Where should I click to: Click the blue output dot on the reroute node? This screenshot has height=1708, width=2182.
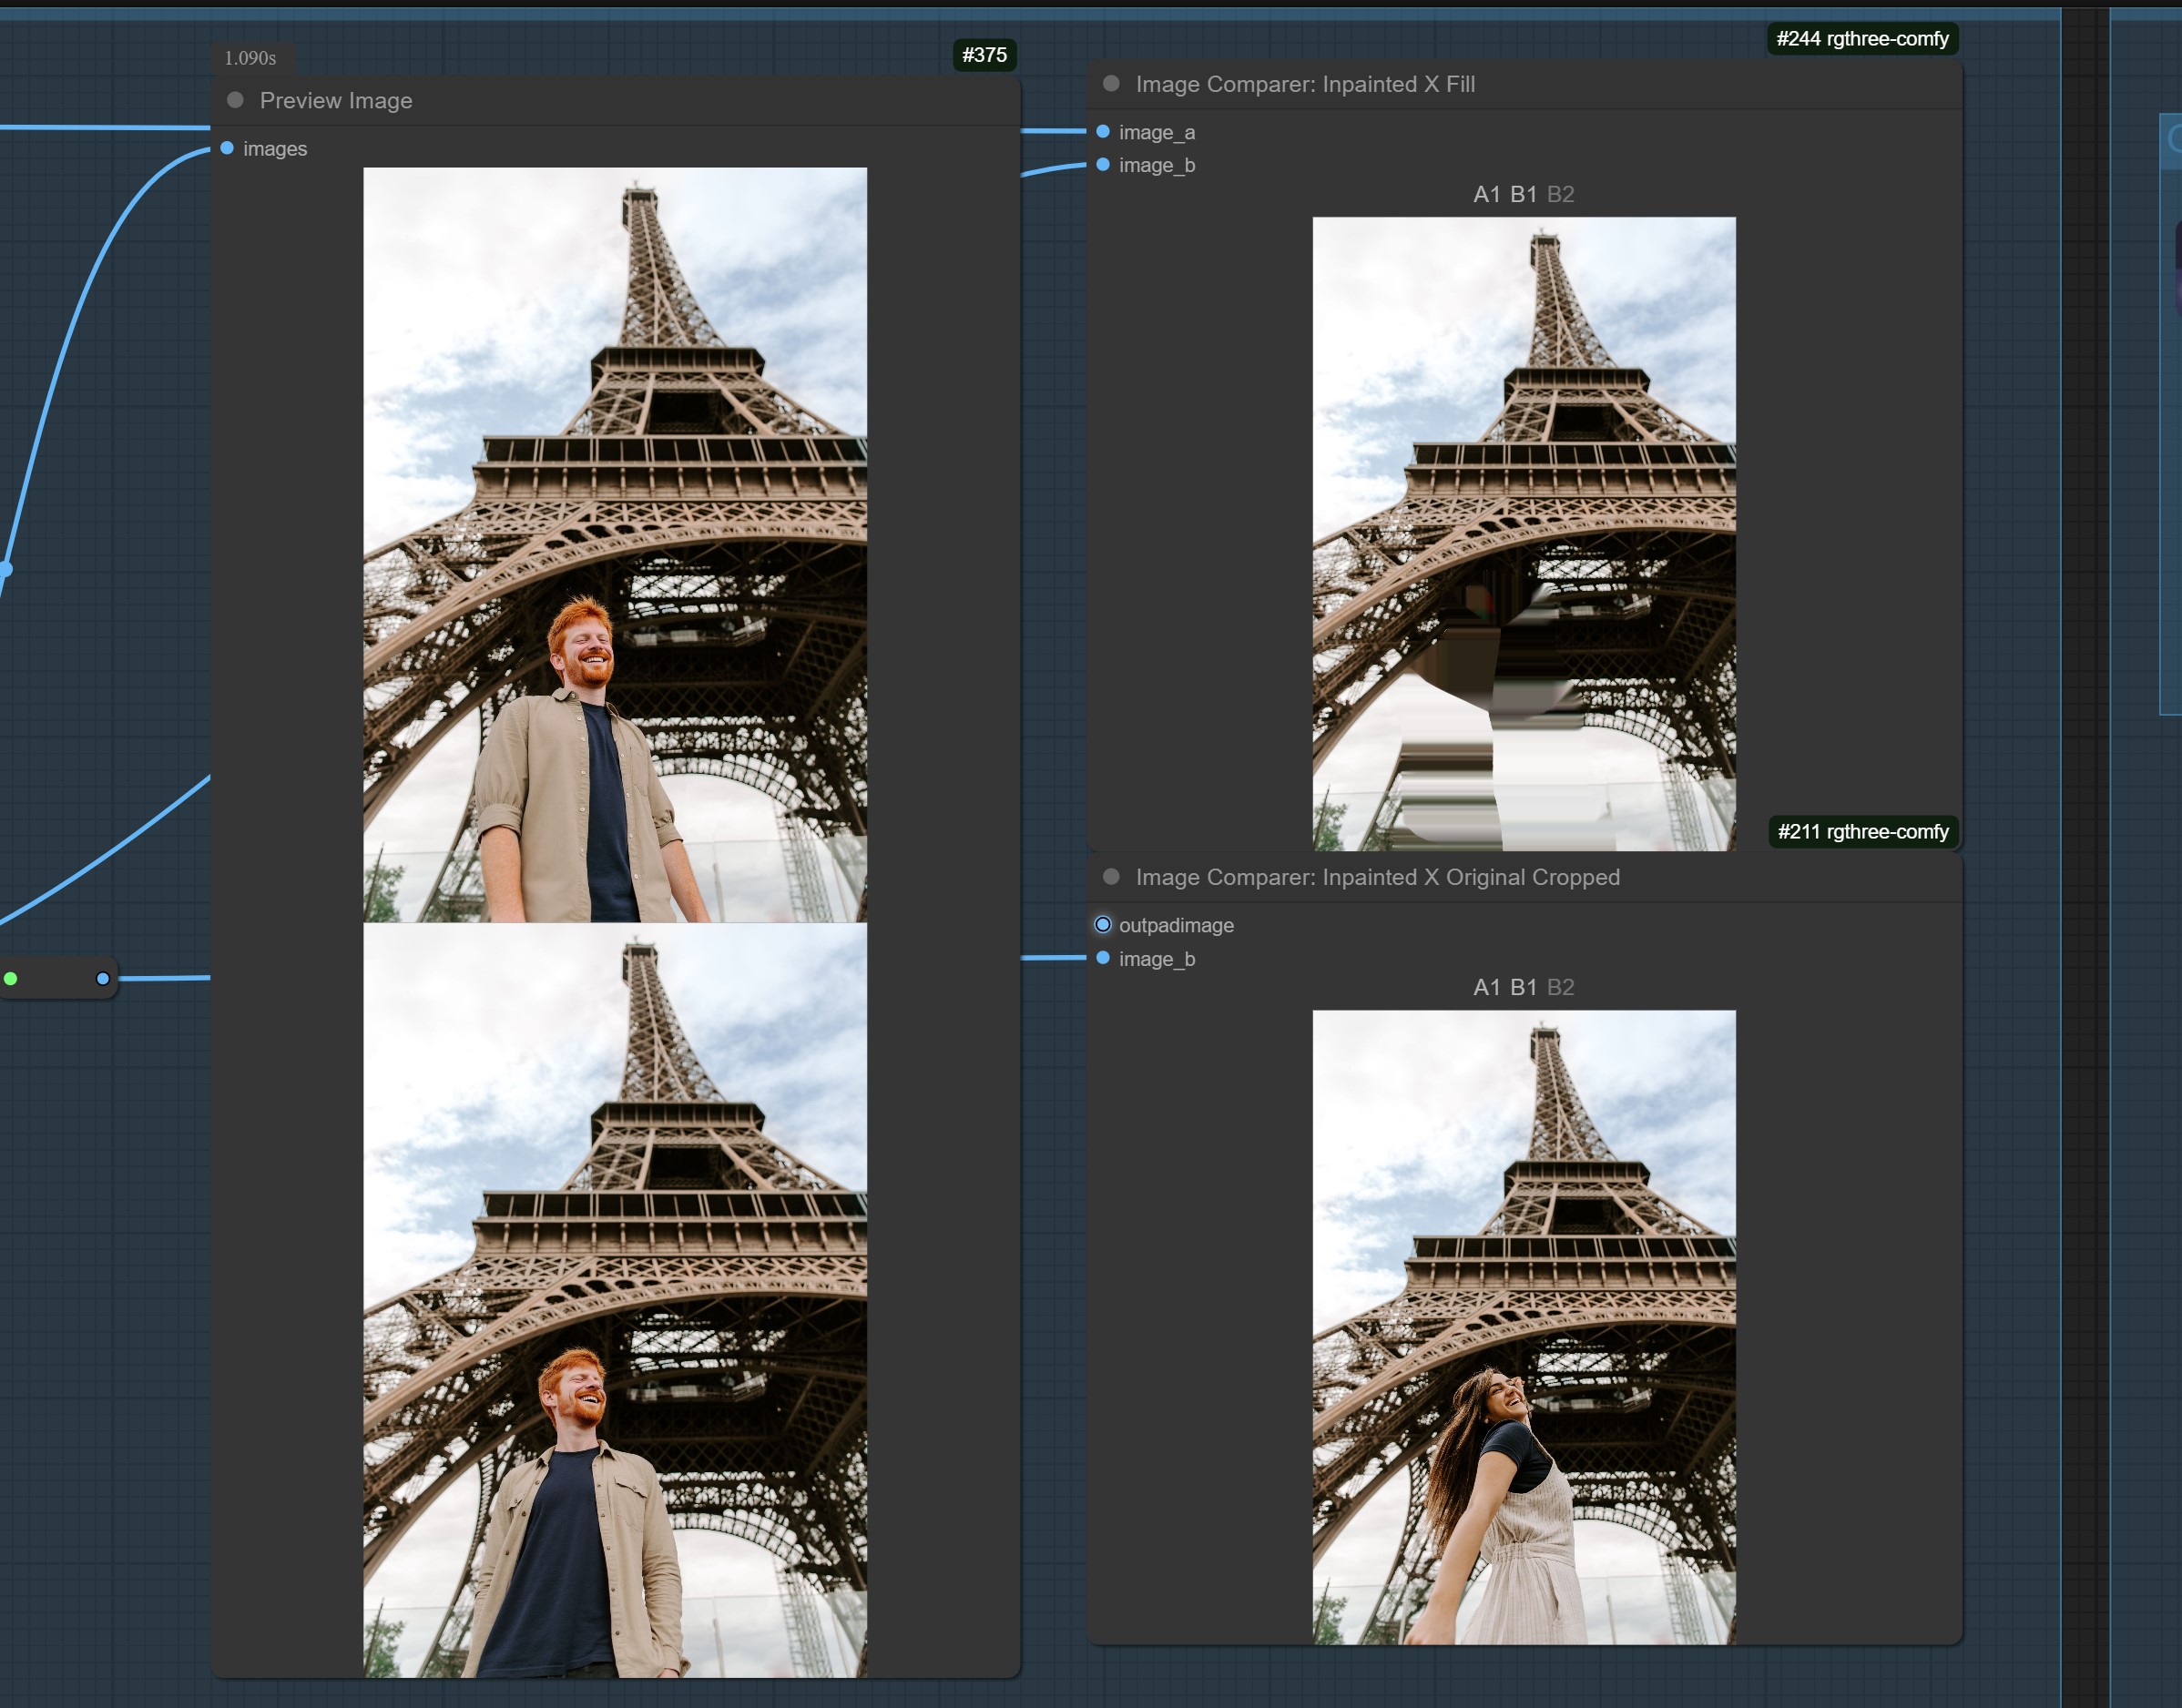(x=103, y=979)
